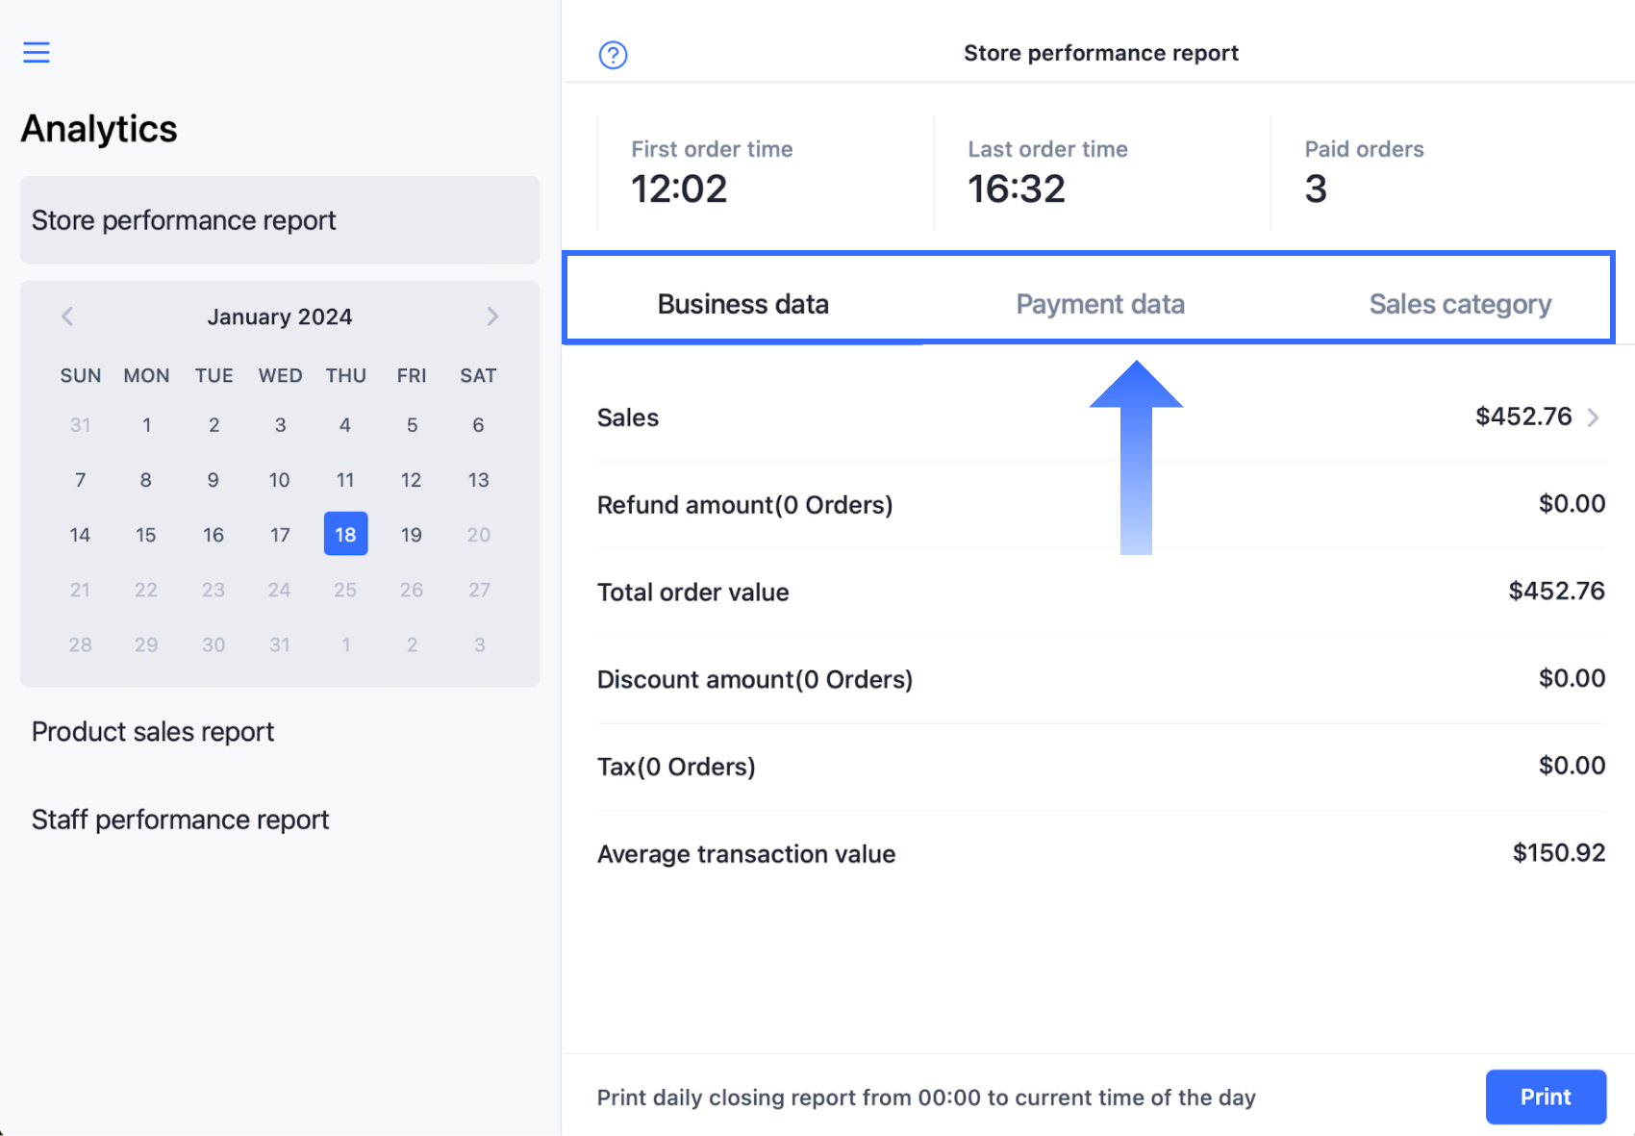Switch to Payment data tab
The width and height of the screenshot is (1635, 1136).
point(1099,304)
